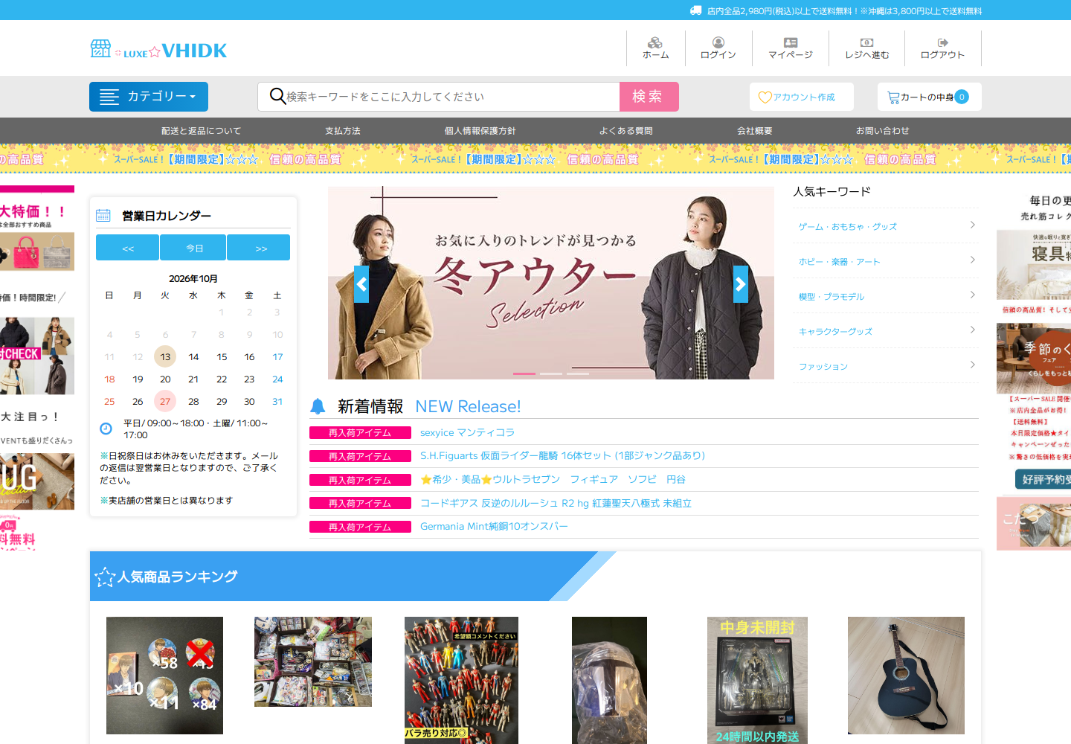Open the Germania Mint純銅10オンスバー link
Viewport: 1071px width, 744px height.
494,527
